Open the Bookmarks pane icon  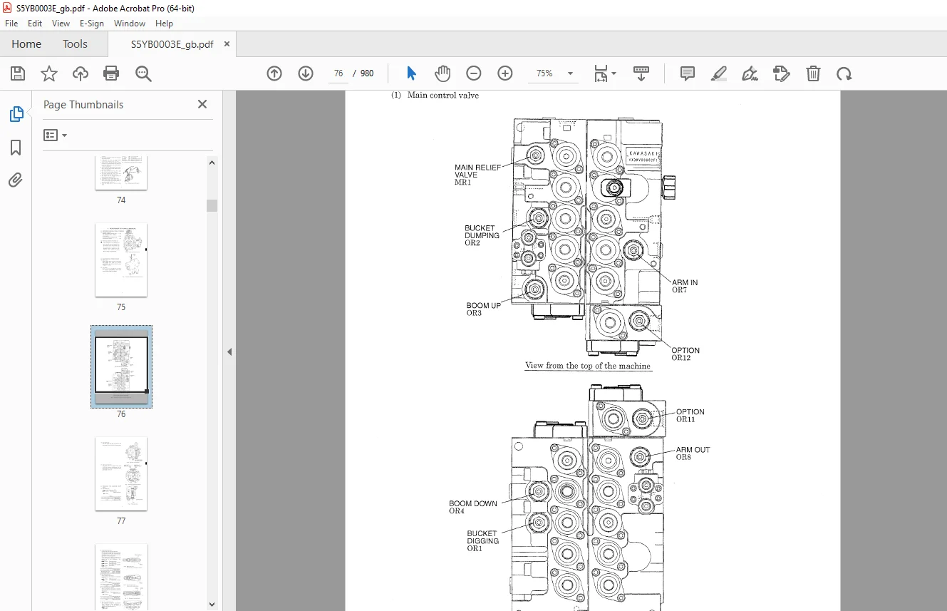16,148
